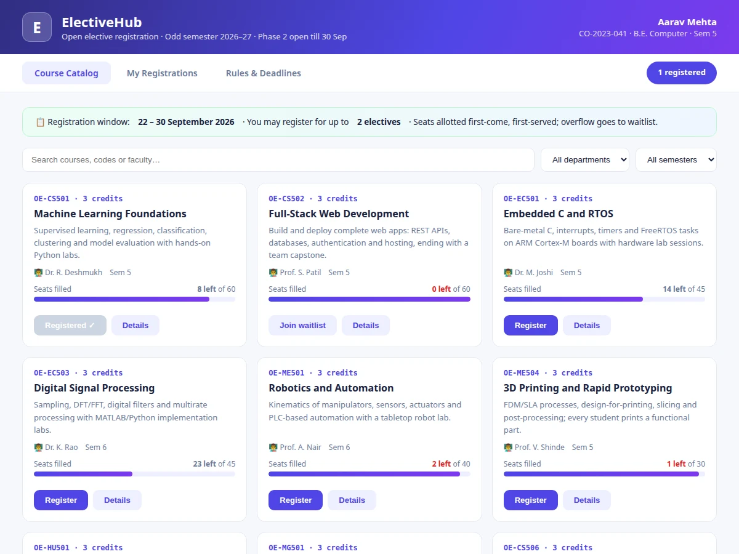Screen dimensions: 739x554
Task: Expand the All departments dropdown
Action: click(585, 159)
